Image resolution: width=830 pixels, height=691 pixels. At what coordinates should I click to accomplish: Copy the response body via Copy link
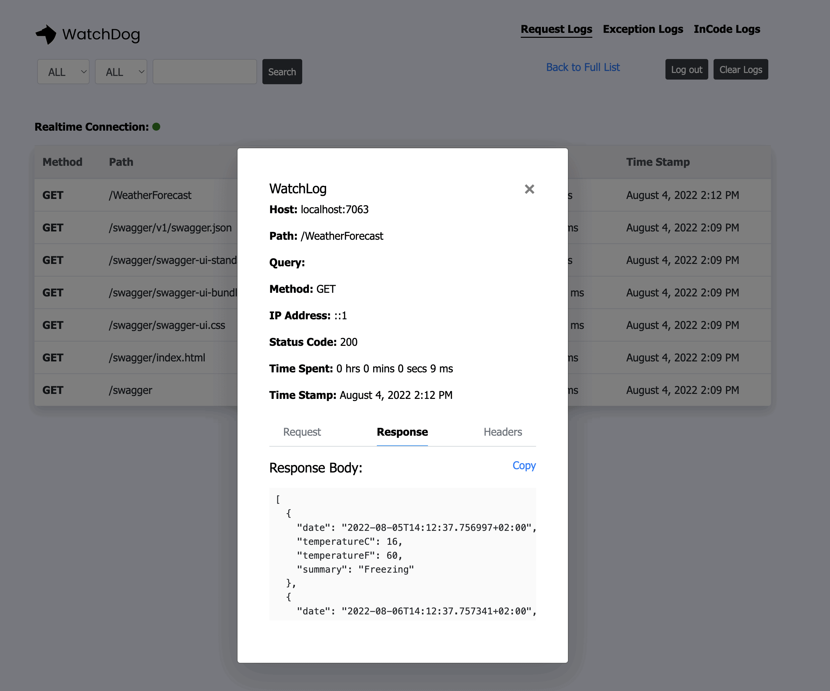click(x=524, y=466)
